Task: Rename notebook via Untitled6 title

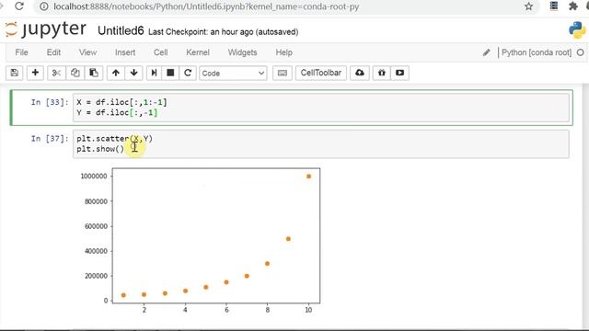Action: (x=121, y=30)
